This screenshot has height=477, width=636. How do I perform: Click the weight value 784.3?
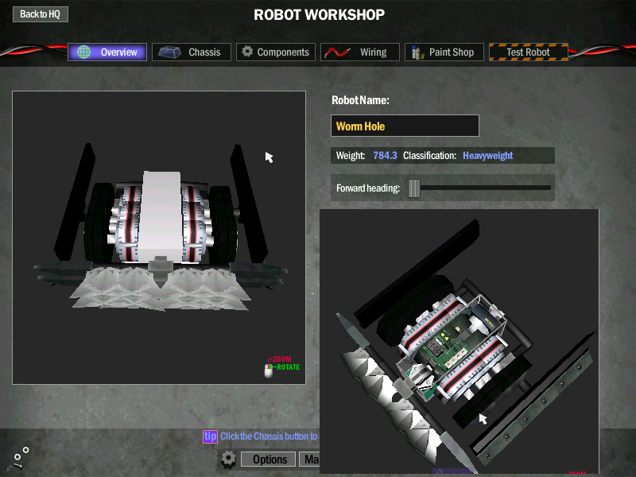tap(385, 156)
